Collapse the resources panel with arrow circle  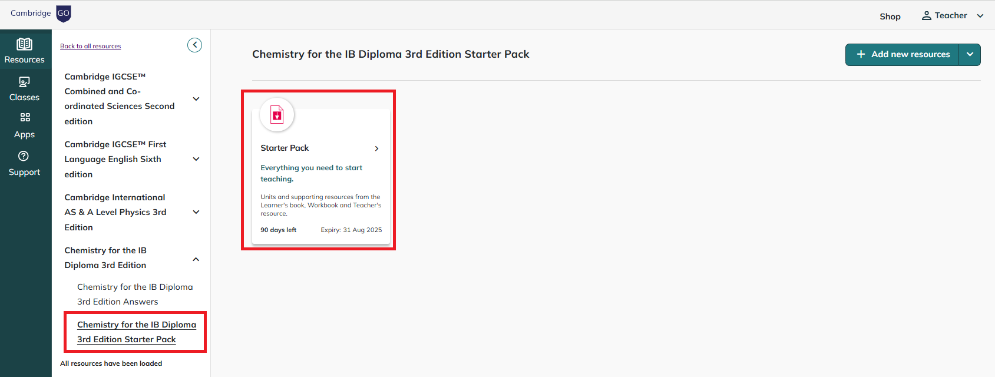tap(195, 45)
